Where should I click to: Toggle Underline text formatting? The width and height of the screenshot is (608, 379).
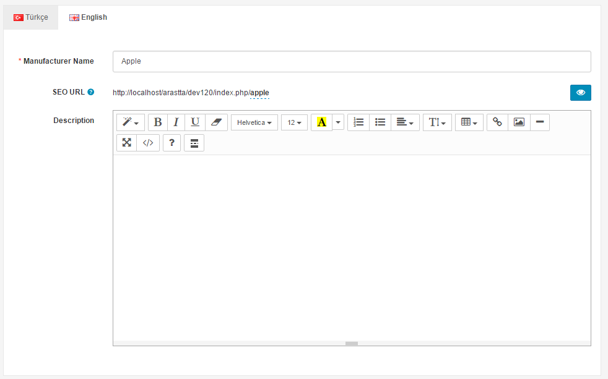tap(195, 122)
